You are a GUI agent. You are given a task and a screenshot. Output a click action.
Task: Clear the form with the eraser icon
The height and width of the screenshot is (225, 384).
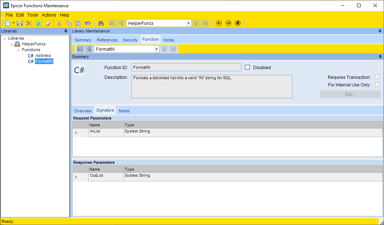(48, 23)
